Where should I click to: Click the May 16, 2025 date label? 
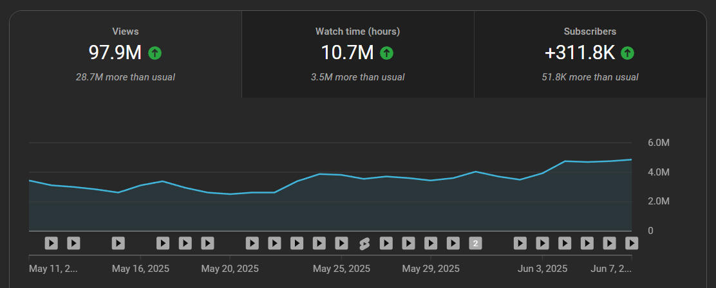[140, 268]
